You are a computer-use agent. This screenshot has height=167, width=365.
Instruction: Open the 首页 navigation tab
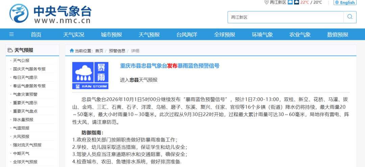(36, 34)
